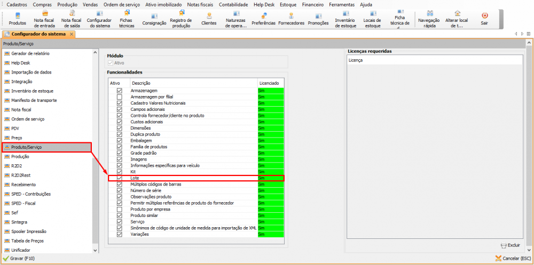534x265 pixels.
Task: Click the Nota fiscal de entrada icon
Action: click(x=44, y=19)
